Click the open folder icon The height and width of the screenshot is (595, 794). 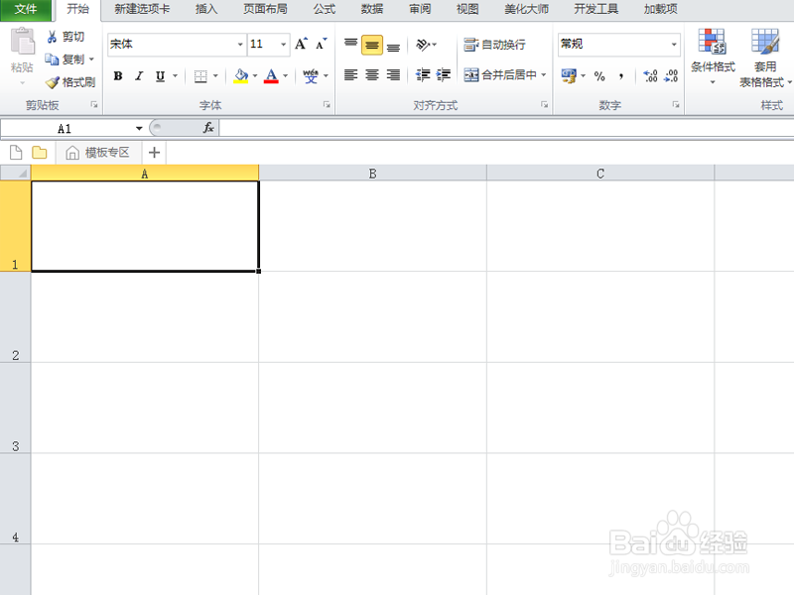(39, 153)
